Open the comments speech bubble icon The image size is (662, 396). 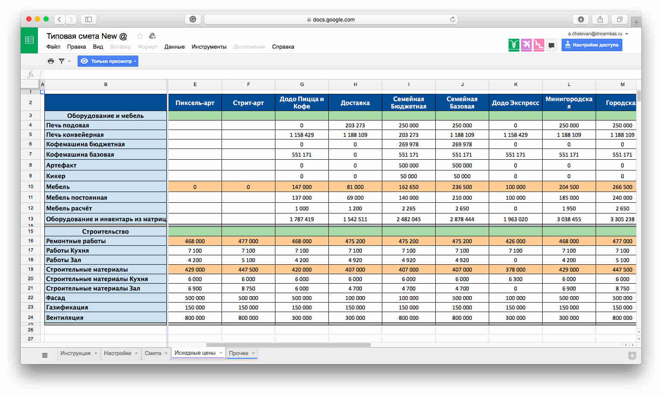tap(551, 45)
